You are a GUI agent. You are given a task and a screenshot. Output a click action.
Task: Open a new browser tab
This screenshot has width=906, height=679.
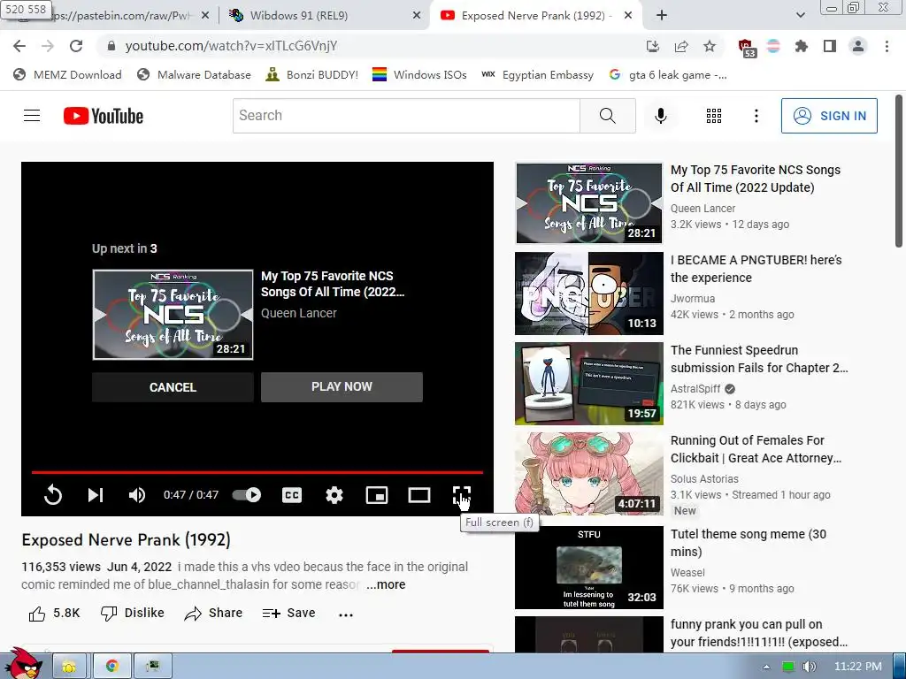(x=662, y=16)
